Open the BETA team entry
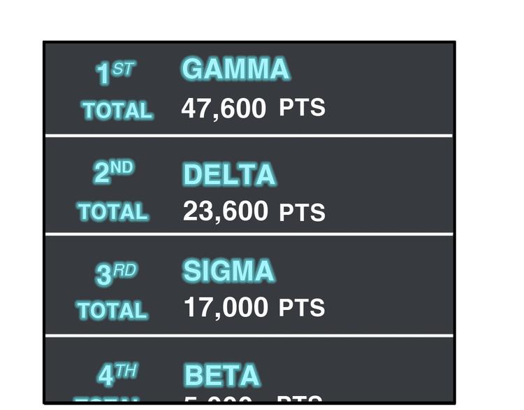 (x=221, y=375)
